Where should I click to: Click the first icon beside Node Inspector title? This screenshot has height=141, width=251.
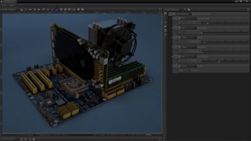click(185, 9)
